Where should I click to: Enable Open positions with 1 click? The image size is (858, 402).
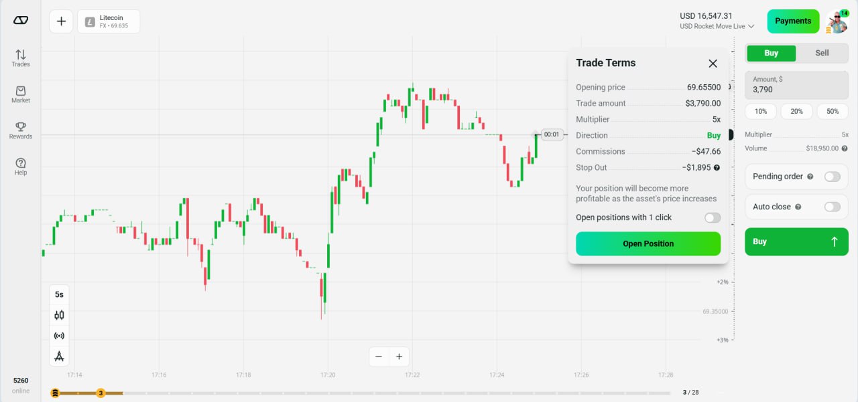(713, 217)
